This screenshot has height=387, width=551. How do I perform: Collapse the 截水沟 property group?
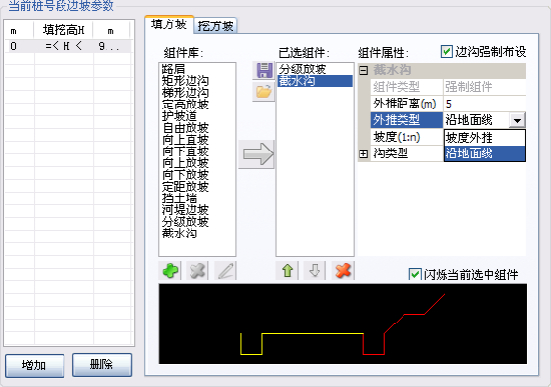pos(363,70)
